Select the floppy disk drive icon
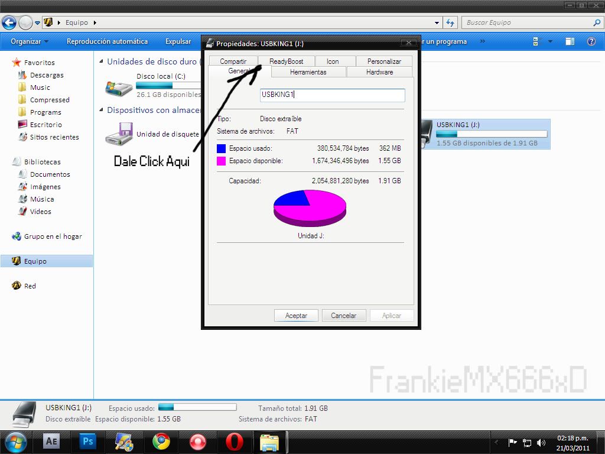The image size is (605, 454). [119, 134]
